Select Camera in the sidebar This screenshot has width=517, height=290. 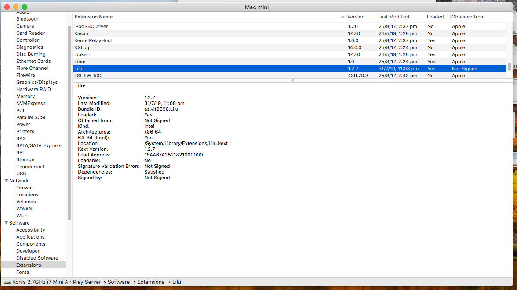[25, 26]
